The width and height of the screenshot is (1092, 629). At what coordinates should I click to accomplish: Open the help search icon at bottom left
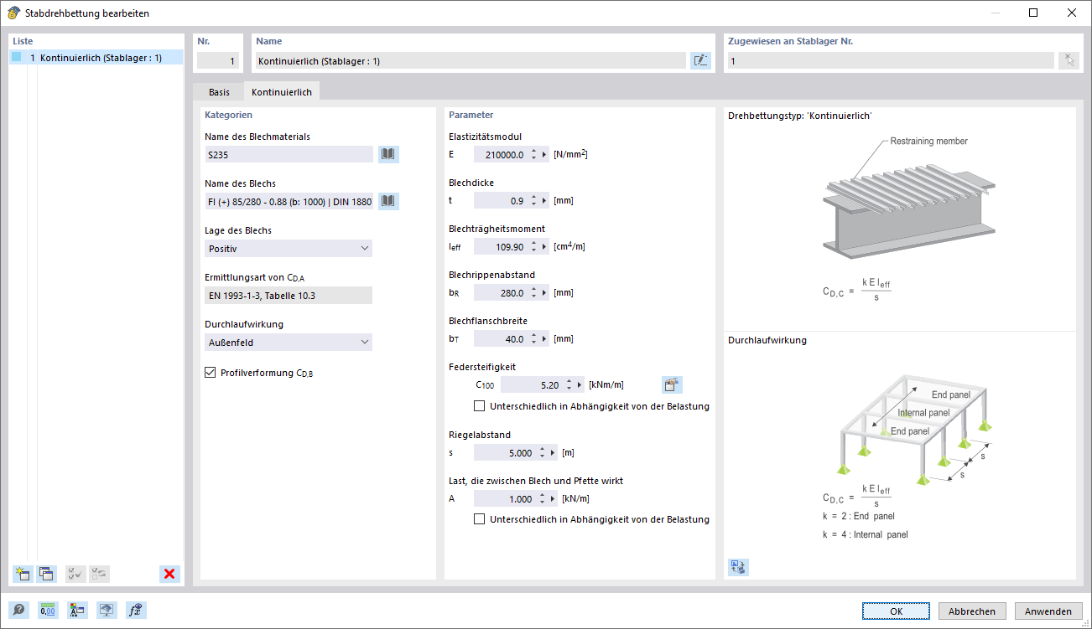click(x=18, y=611)
